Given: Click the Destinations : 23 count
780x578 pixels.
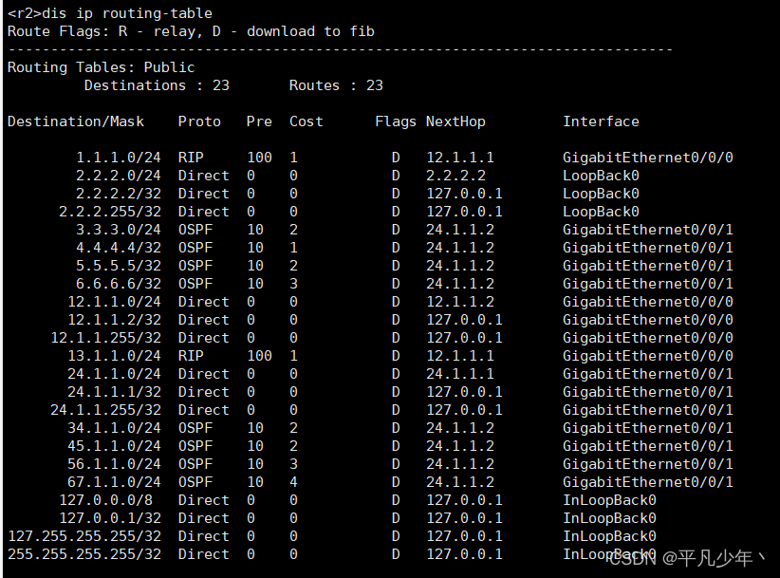Looking at the screenshot, I should click(157, 85).
